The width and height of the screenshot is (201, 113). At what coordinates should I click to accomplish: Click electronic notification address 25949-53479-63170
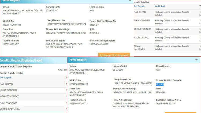click(165, 104)
